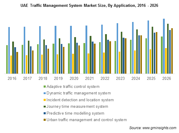Click the green Adaptive traffic control legend swatch
Image resolution: width=179 pixels, height=133 pixels.
coord(45,87)
